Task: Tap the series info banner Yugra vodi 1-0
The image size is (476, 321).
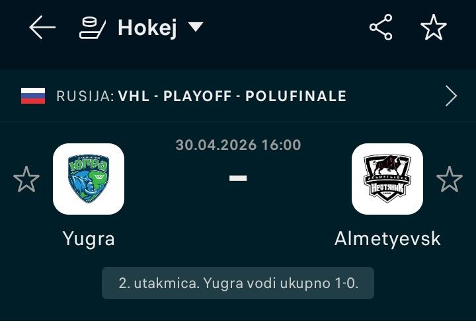Action: [238, 283]
